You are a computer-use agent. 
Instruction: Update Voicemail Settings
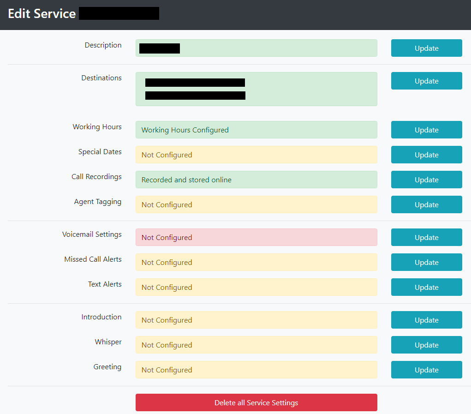pyautogui.click(x=426, y=237)
